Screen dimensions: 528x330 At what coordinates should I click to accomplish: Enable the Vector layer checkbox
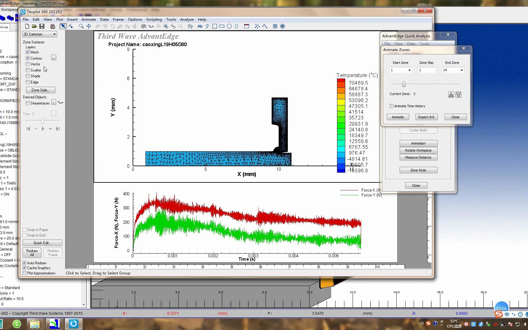point(28,64)
